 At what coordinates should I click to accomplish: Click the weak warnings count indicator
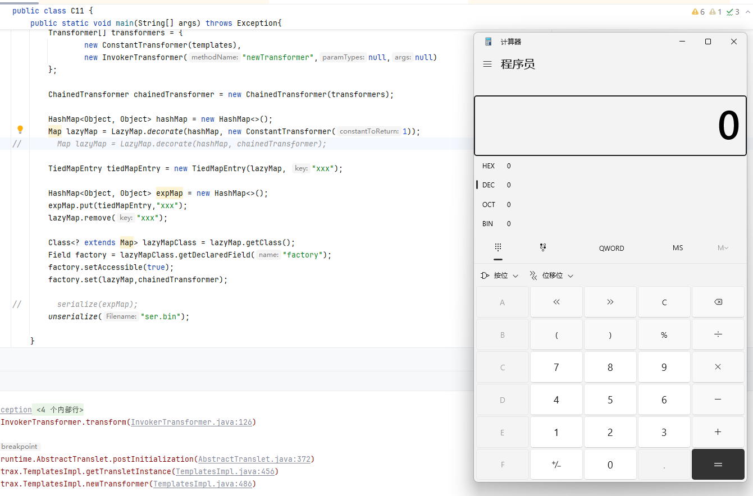[x=715, y=12]
